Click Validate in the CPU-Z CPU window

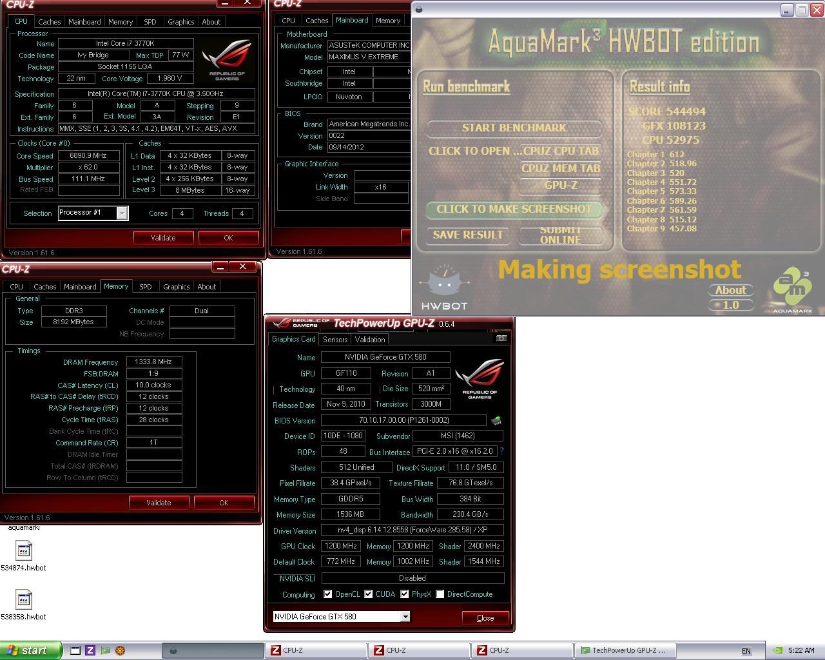coord(163,238)
